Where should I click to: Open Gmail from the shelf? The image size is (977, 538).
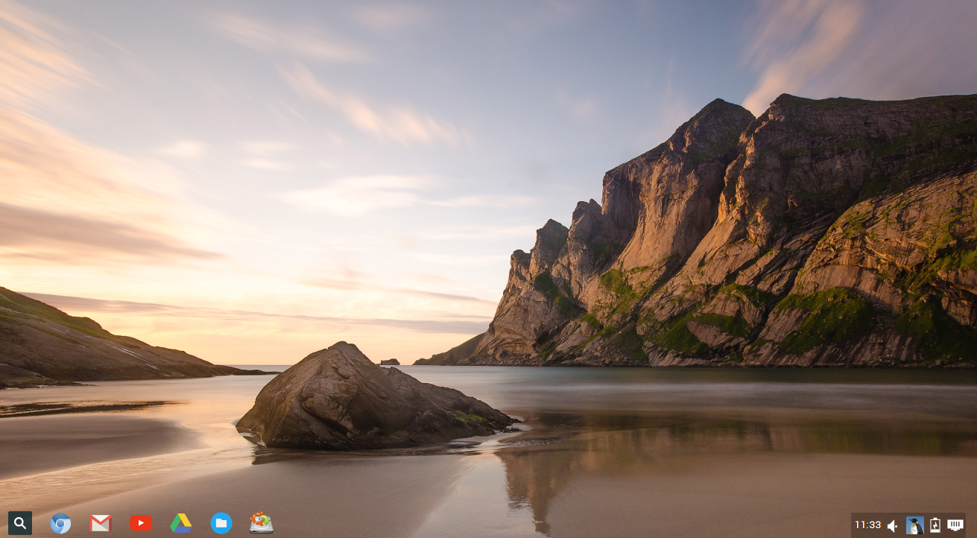[101, 523]
